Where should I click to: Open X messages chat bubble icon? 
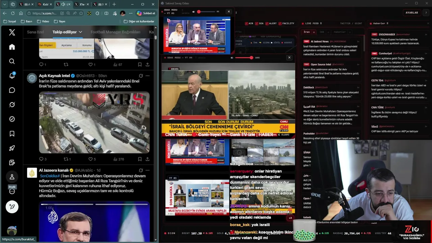[x=12, y=90]
